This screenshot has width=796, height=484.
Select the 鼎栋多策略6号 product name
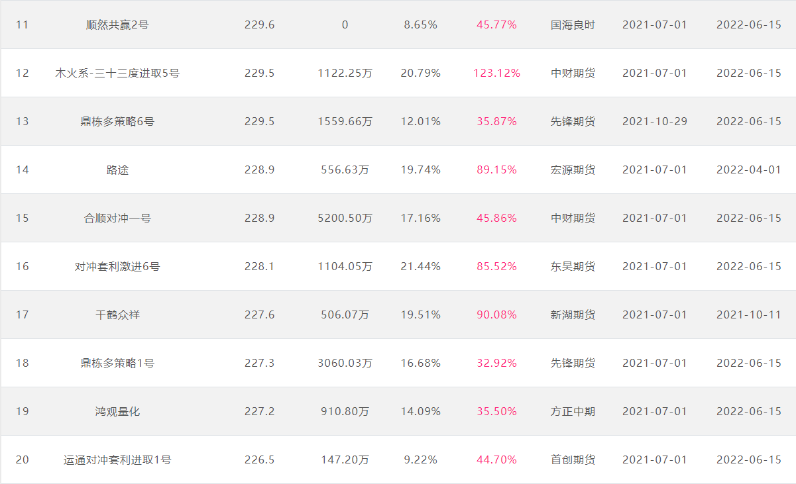[117, 121]
